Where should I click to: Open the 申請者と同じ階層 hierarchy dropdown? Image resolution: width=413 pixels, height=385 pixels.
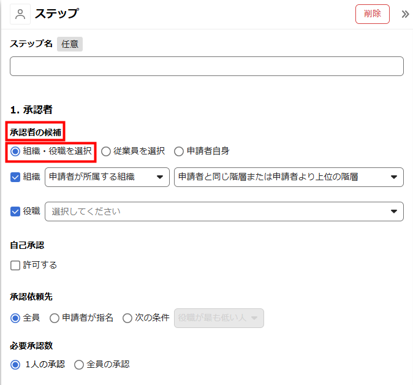pyautogui.click(x=289, y=177)
